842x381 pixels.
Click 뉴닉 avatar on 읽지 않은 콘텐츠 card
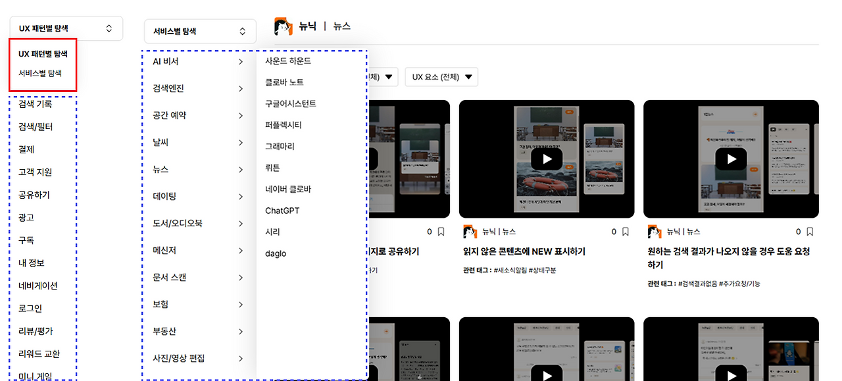pyautogui.click(x=470, y=232)
